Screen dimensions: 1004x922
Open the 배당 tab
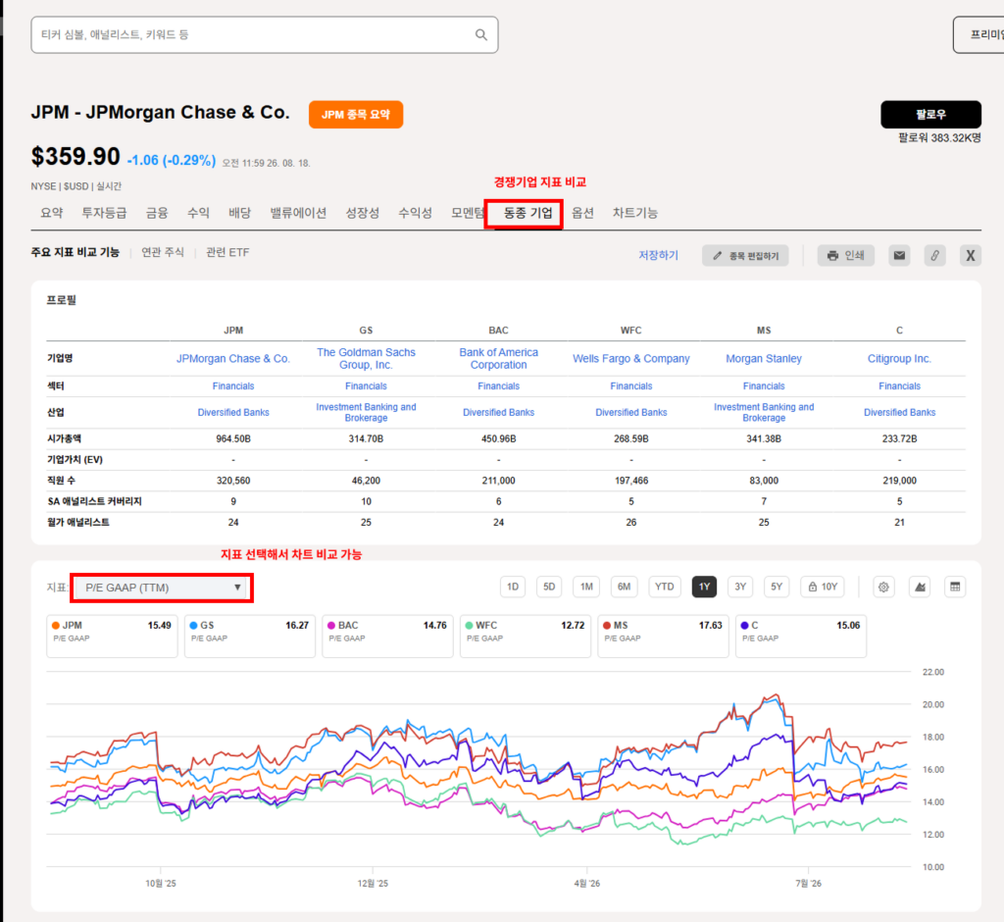(x=239, y=213)
